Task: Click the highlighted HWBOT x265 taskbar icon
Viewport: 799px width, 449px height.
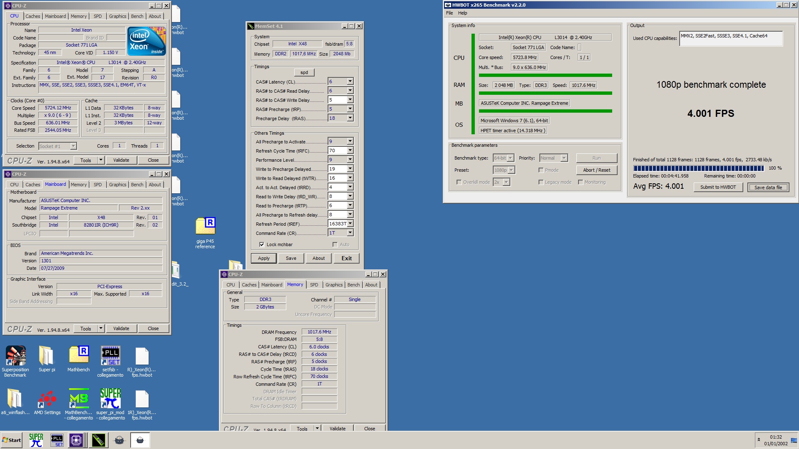Action: (x=140, y=440)
